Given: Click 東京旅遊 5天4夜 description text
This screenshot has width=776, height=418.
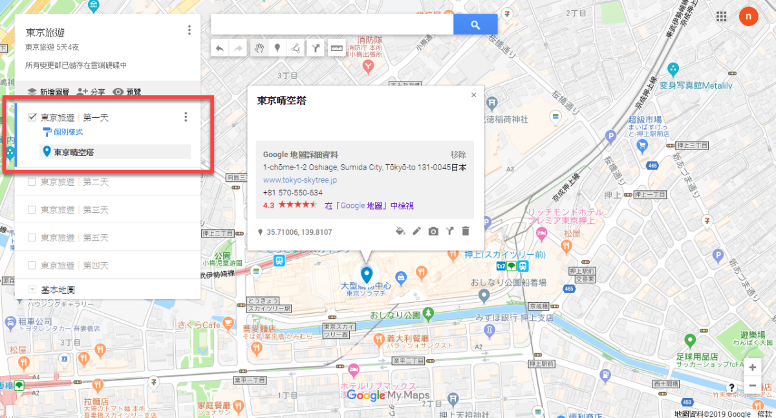Looking at the screenshot, I should pyautogui.click(x=52, y=47).
